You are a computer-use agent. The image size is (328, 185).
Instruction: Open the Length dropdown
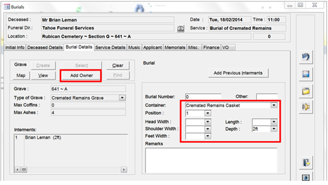pos(274,122)
